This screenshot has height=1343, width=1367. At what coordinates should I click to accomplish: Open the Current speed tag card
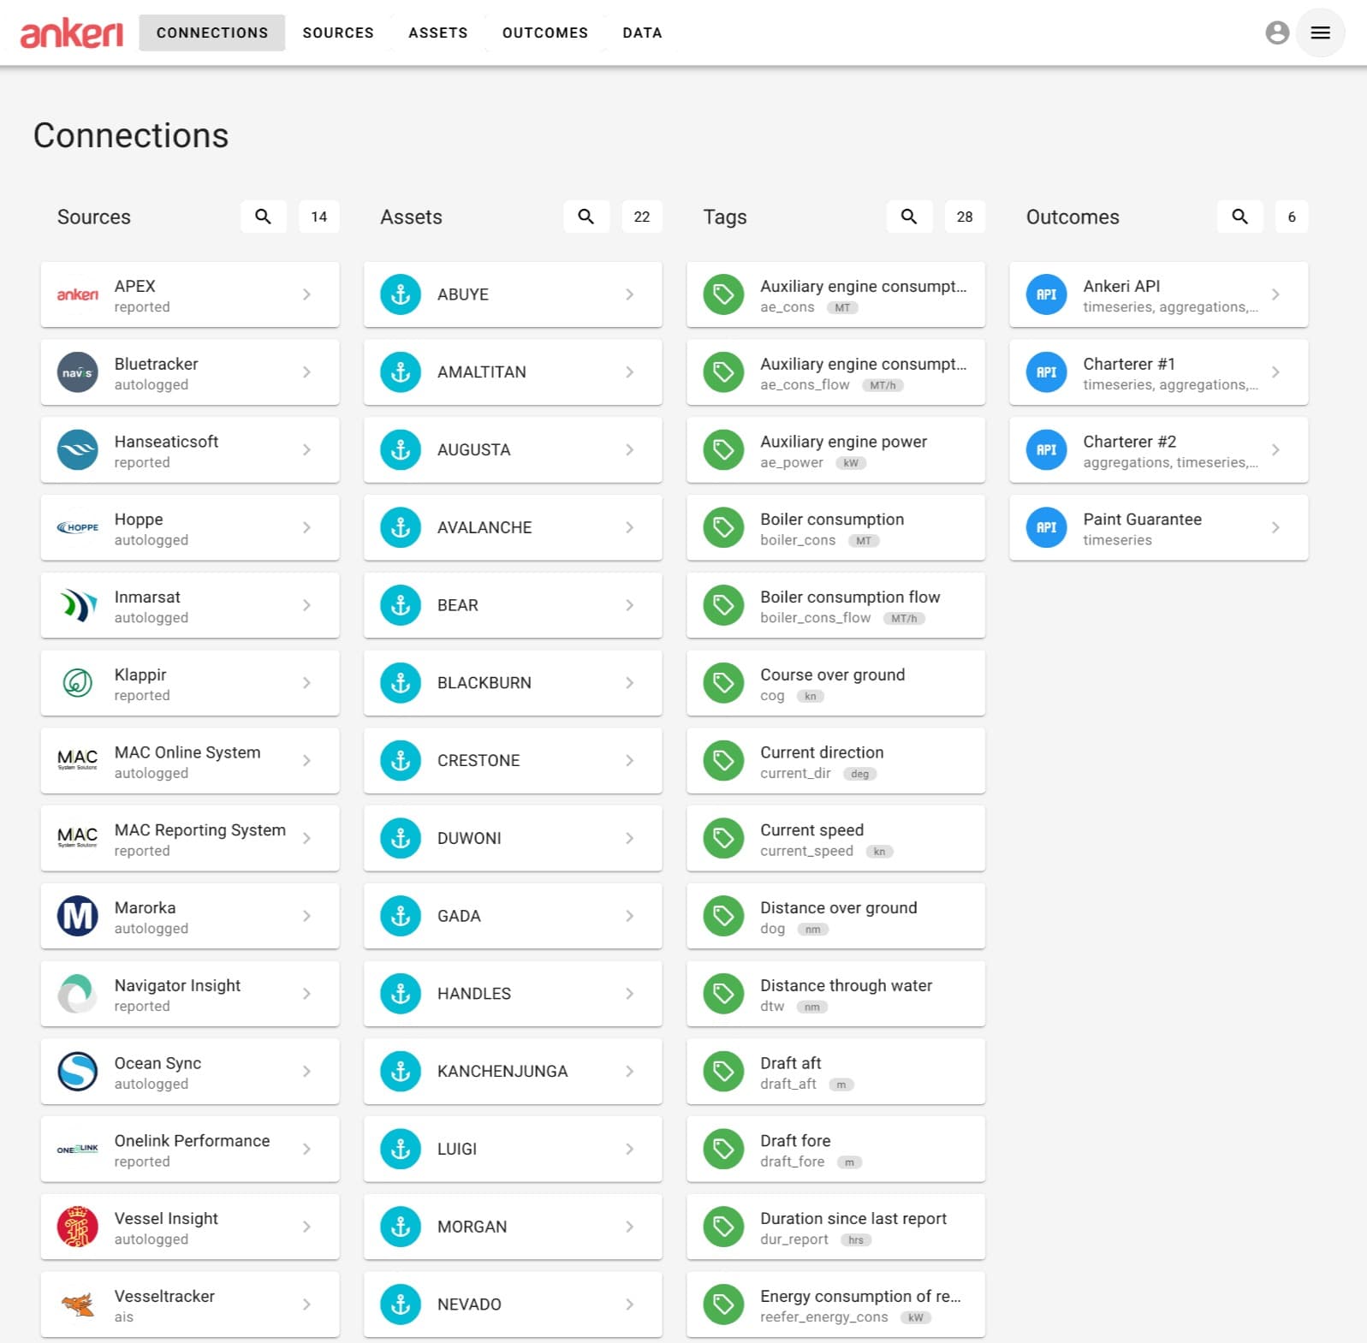[x=835, y=838]
